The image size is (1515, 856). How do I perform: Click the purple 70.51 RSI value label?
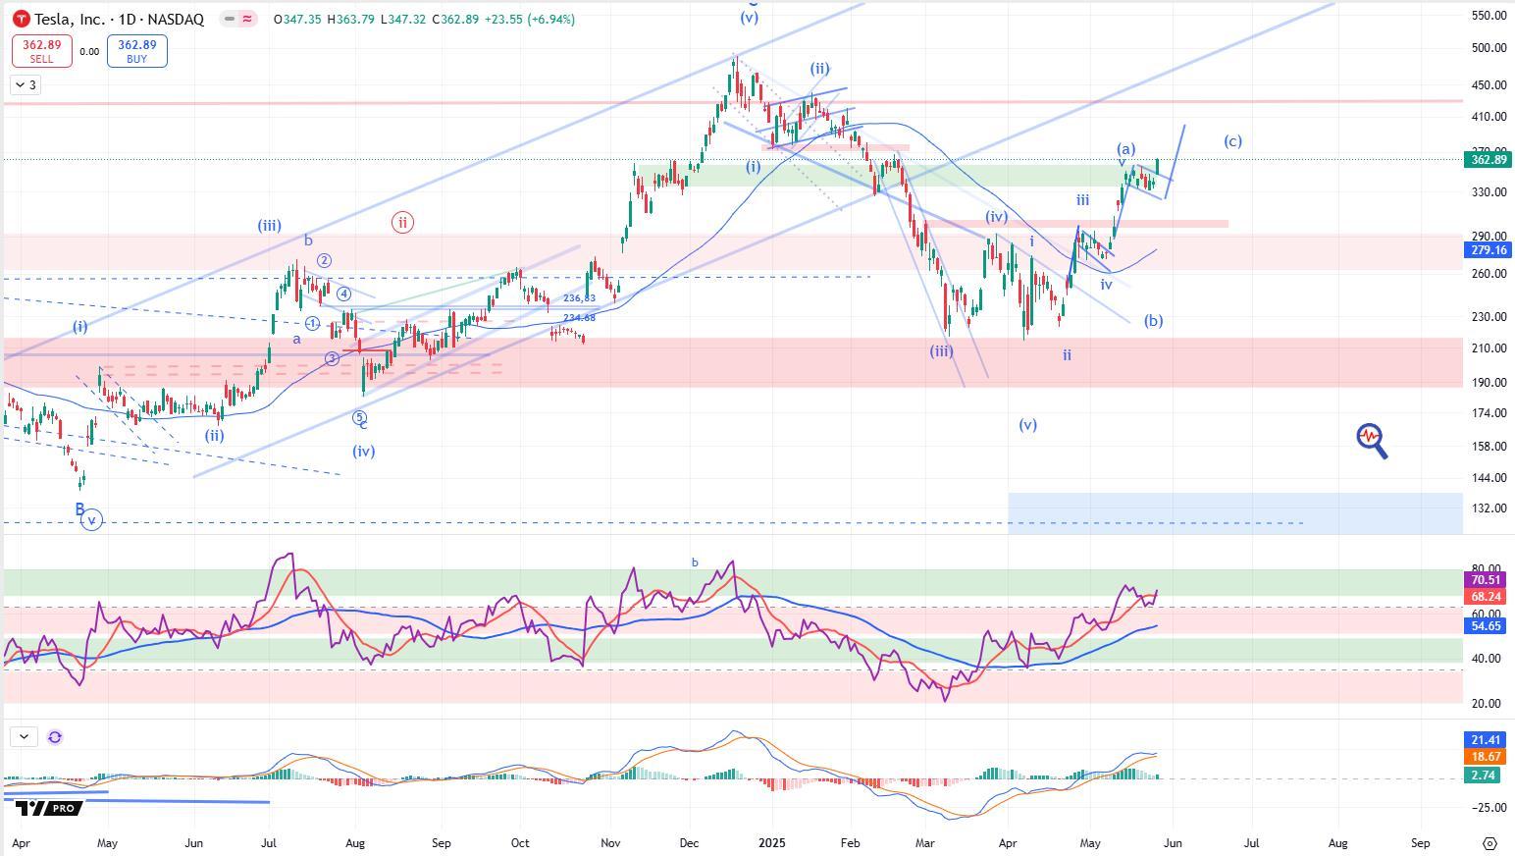point(1487,580)
